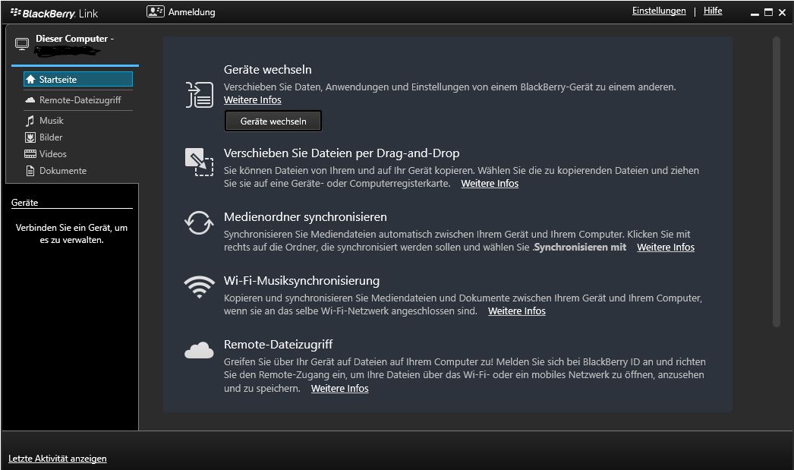Click the drag-and-drop icon in main panel

[x=199, y=162]
